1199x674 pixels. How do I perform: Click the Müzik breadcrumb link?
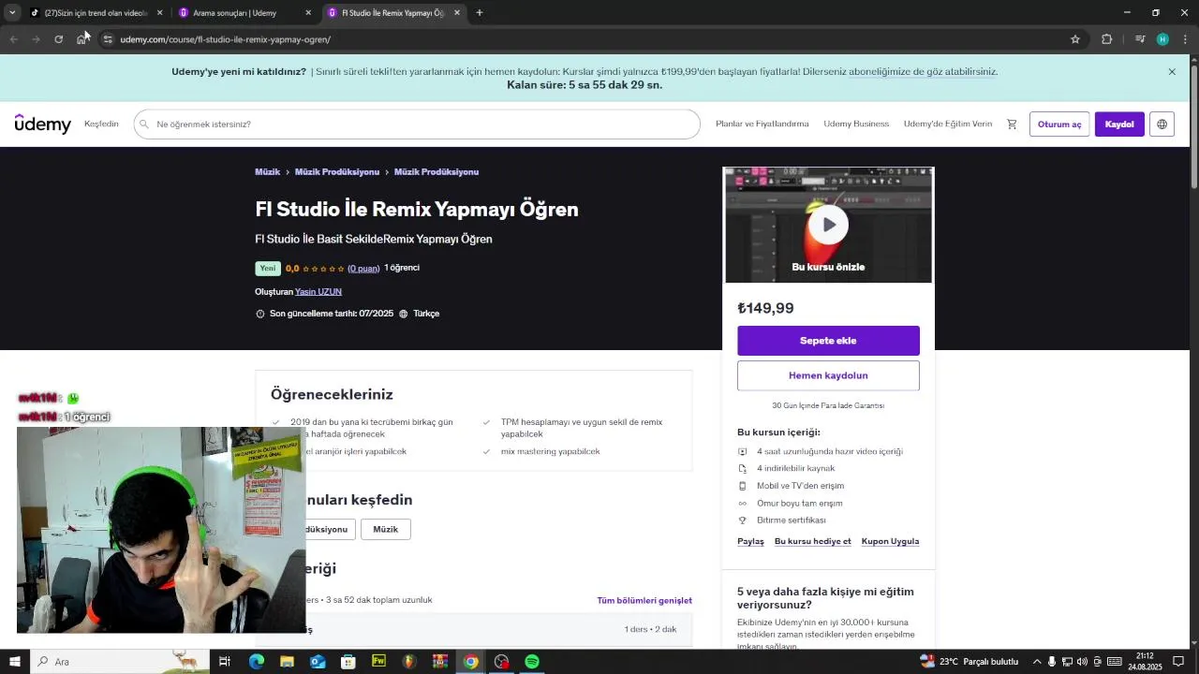(268, 172)
